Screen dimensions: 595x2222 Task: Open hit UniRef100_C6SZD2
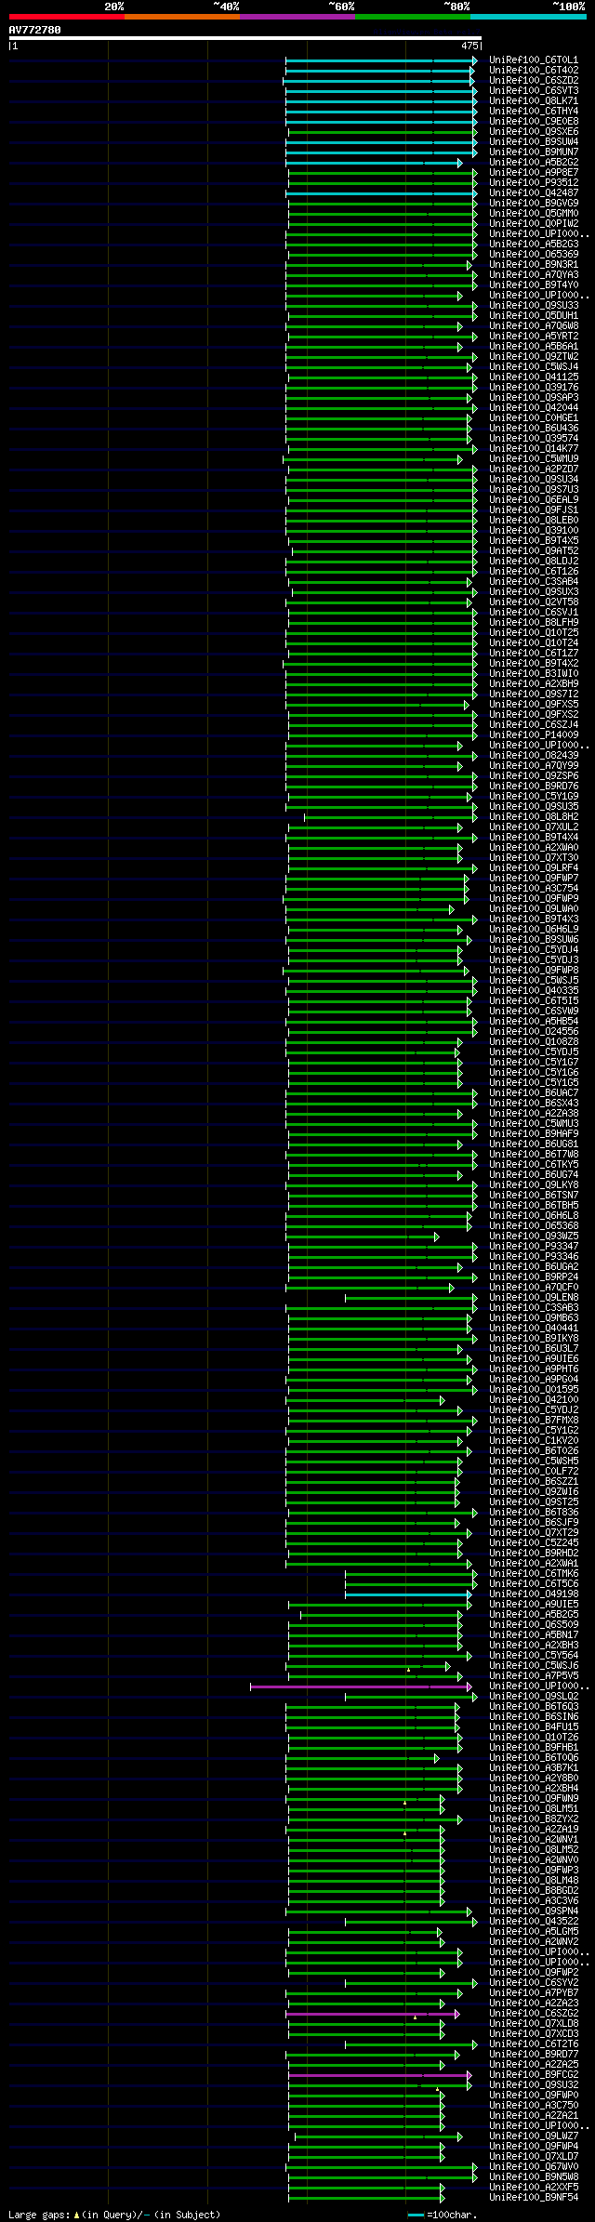coord(534,80)
